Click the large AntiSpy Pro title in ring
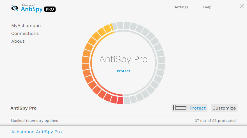This screenshot has height=138, width=247. [x=124, y=59]
